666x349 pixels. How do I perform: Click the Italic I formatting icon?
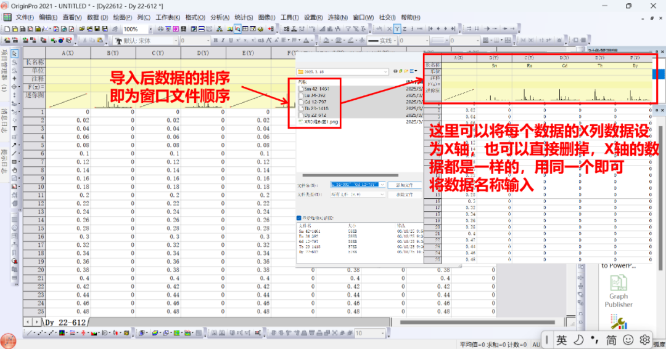click(223, 40)
